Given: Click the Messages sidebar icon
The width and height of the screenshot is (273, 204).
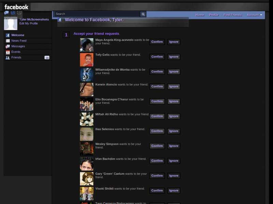Looking at the screenshot, I should pos(8,46).
